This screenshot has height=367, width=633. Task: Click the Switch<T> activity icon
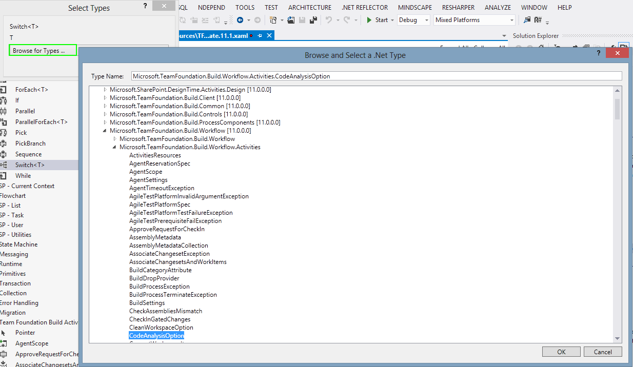[4, 165]
